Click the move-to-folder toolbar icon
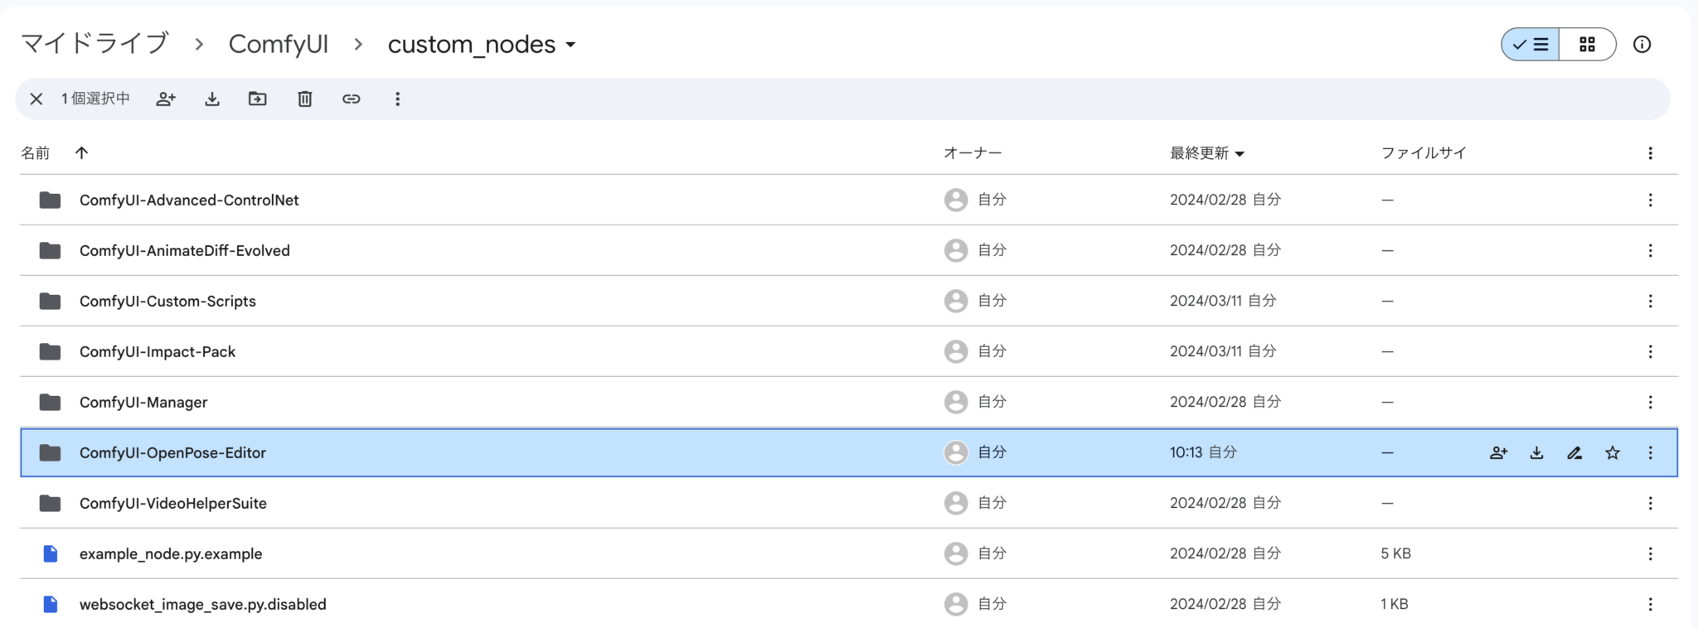This screenshot has width=1698, height=628. point(258,99)
